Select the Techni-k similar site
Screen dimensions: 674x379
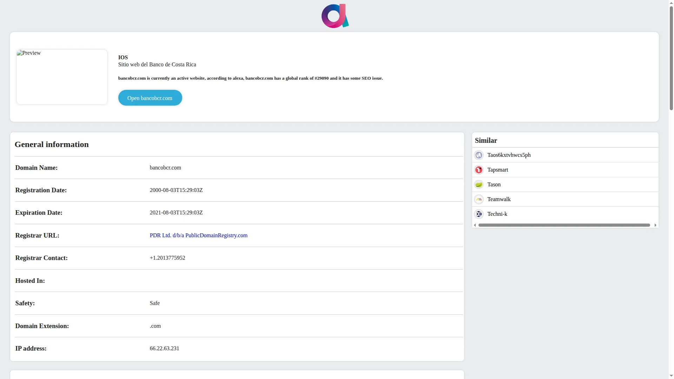pos(497,214)
